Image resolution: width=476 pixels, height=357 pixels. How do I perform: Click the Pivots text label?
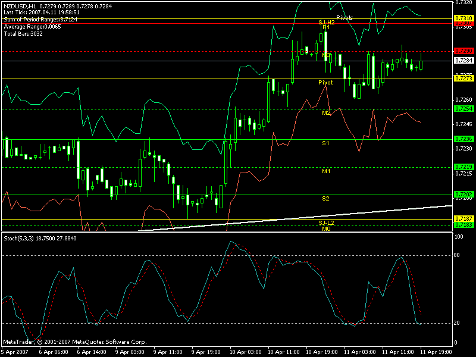click(x=345, y=18)
